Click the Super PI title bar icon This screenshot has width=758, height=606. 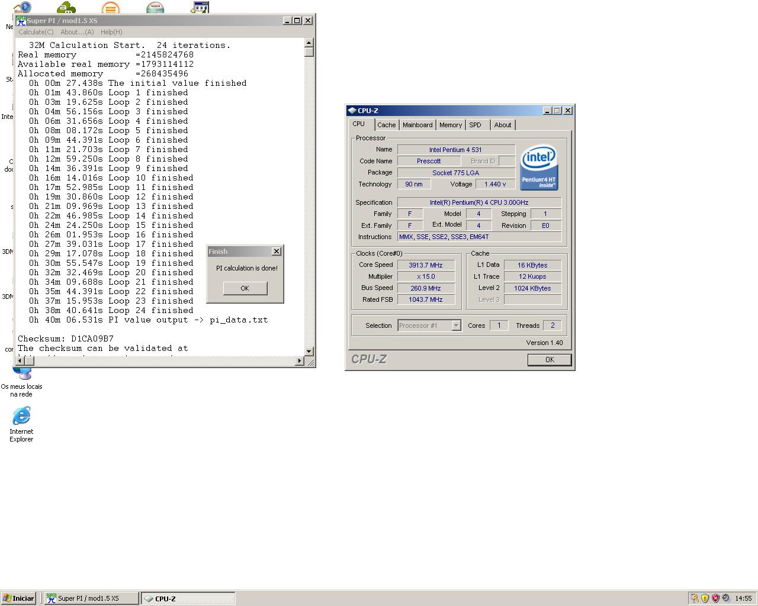(x=21, y=21)
